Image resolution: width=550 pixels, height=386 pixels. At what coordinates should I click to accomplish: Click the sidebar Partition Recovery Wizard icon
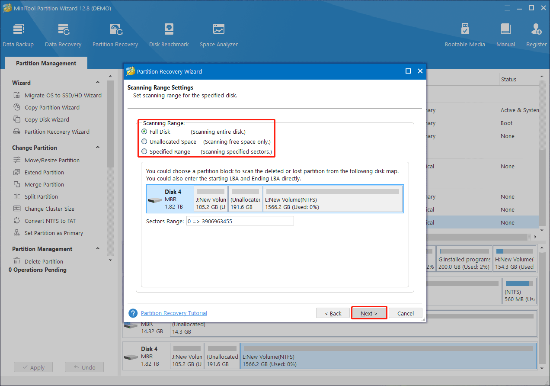(x=17, y=132)
